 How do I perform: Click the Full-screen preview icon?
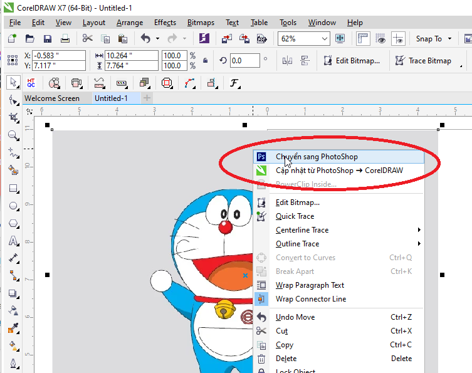(340, 38)
